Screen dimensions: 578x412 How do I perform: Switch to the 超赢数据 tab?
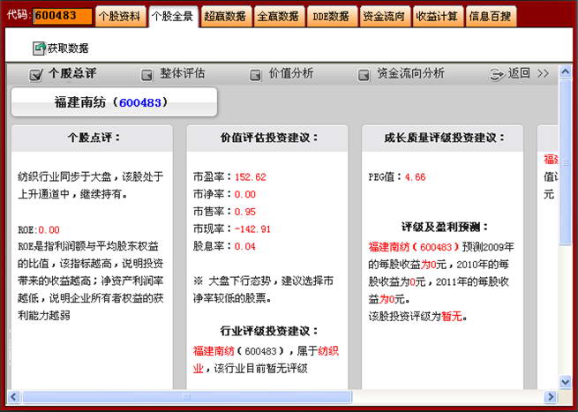pyautogui.click(x=226, y=17)
